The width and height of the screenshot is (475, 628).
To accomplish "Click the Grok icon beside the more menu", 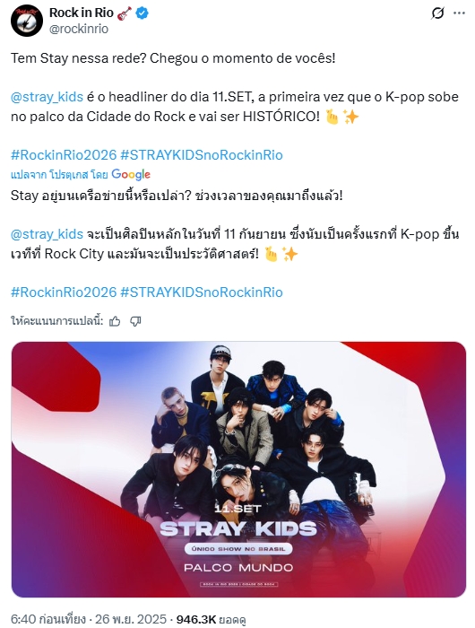I will pos(437,13).
